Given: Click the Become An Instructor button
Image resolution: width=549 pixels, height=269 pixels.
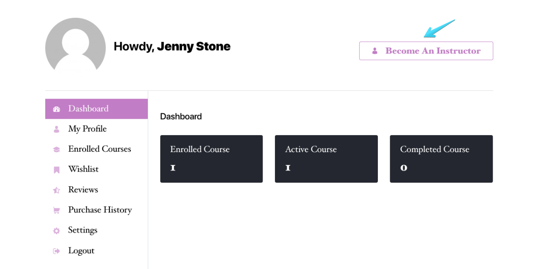Looking at the screenshot, I should tap(426, 51).
